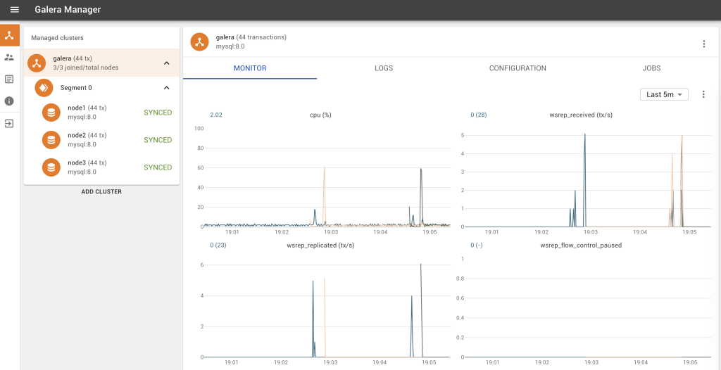Click the Managed clusters heading
Viewport: 721px width, 370px height.
click(x=58, y=38)
